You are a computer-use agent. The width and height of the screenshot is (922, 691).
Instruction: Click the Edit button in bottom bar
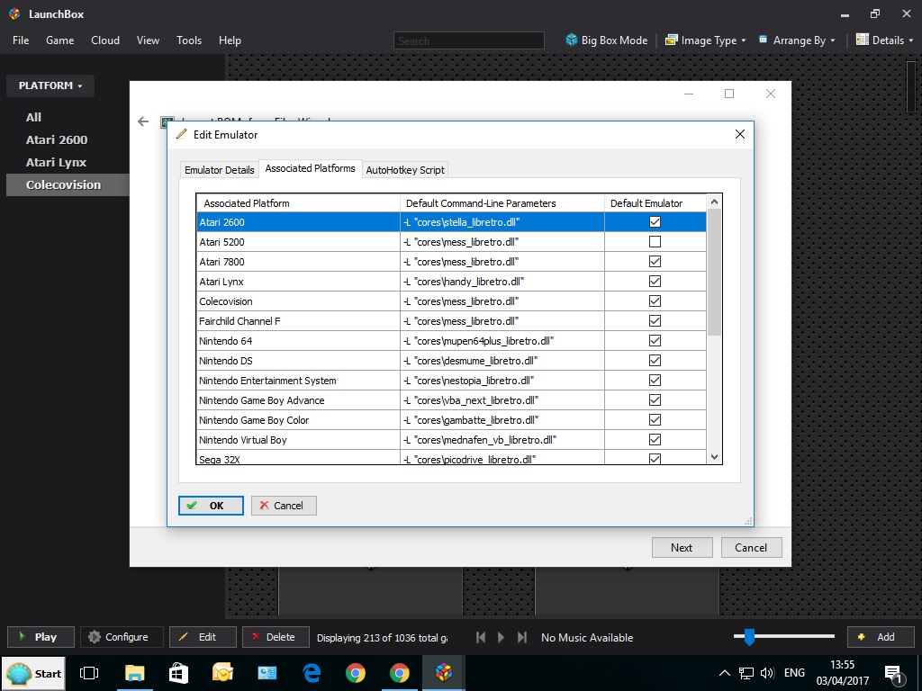[x=203, y=637]
